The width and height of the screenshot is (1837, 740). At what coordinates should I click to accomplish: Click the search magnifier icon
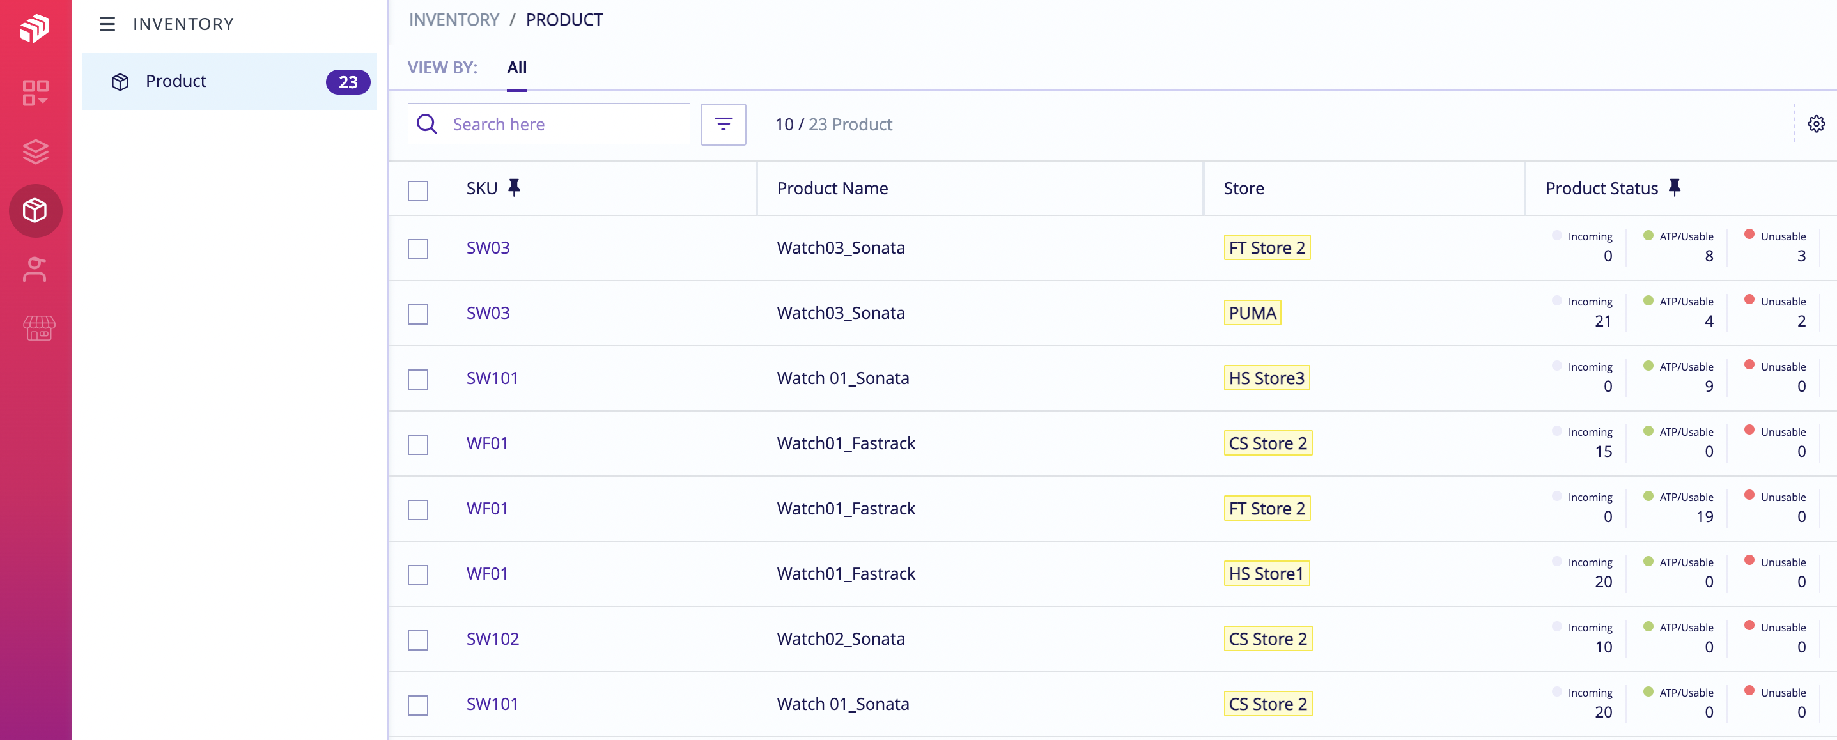tap(427, 124)
